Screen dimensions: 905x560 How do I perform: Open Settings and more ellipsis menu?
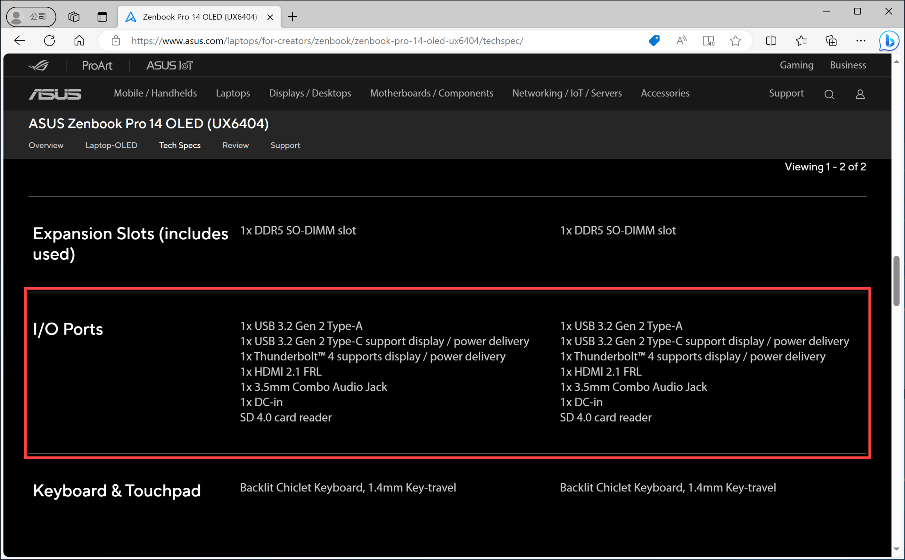[x=861, y=40]
